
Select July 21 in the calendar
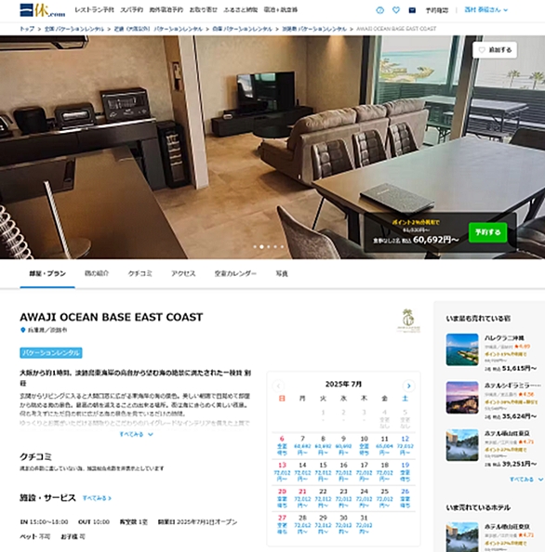coord(302,498)
